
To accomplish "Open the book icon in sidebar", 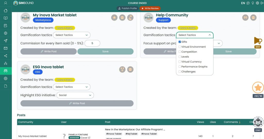I will tap(6, 18).
